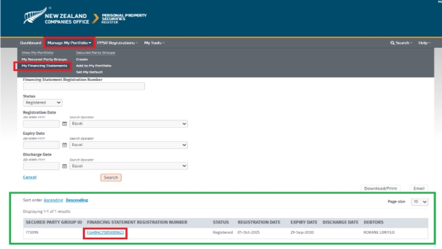Screen dimensions: 442x249
Task: Open Registration Date search operator dropdown
Action: pos(128,124)
